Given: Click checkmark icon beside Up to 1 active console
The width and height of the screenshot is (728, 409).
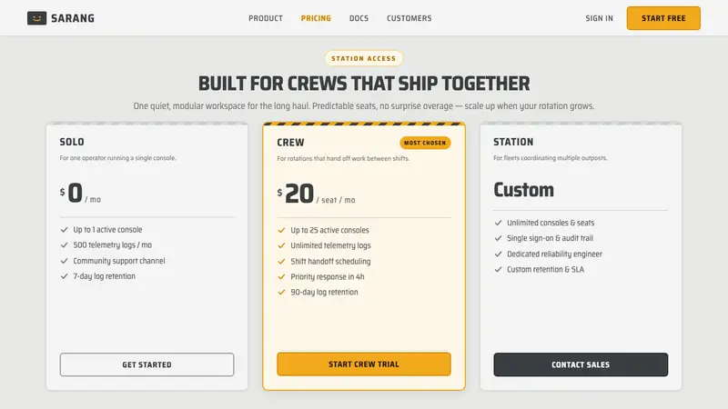Looking at the screenshot, I should coord(64,230).
